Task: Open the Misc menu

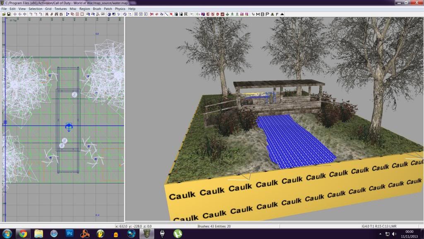Action: click(x=73, y=9)
